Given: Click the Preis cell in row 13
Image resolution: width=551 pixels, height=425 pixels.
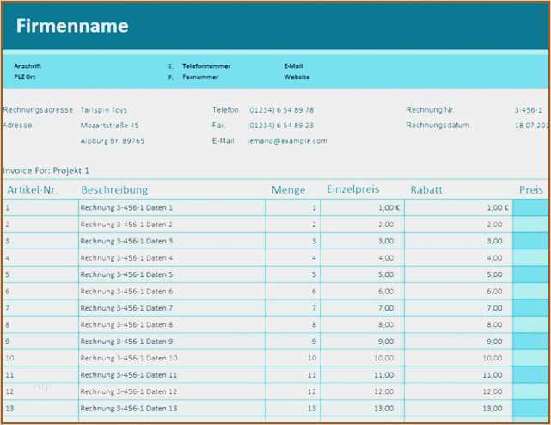Looking at the screenshot, I should click(x=530, y=408).
